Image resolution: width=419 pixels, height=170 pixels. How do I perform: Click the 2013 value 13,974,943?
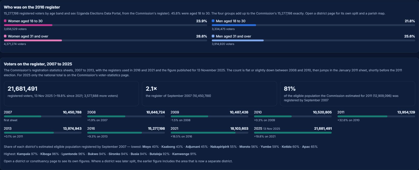pos(72,128)
